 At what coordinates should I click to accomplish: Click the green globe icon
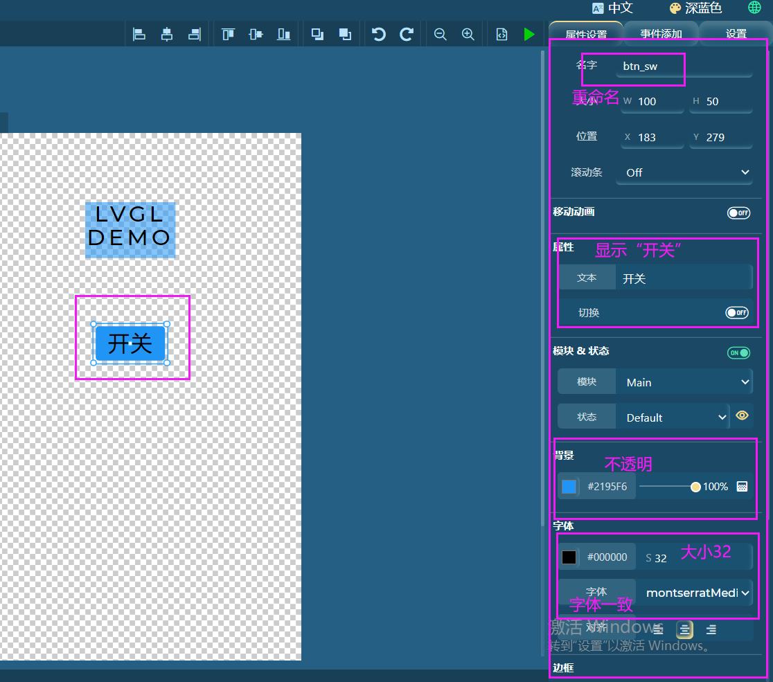coord(754,8)
